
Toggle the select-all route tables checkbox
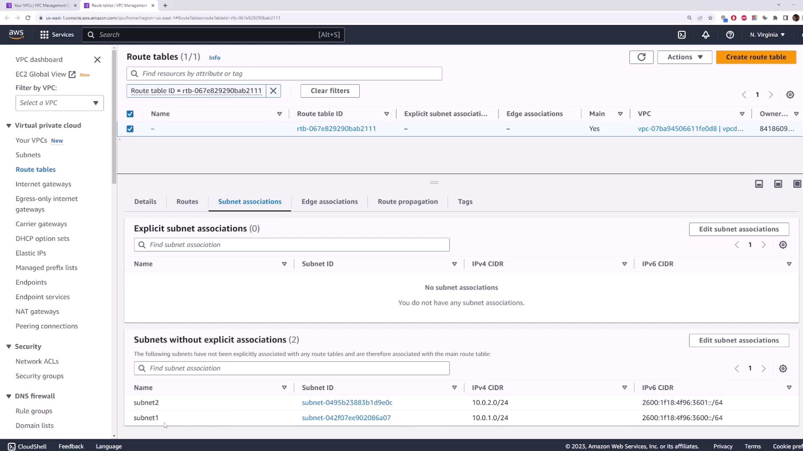pos(130,114)
